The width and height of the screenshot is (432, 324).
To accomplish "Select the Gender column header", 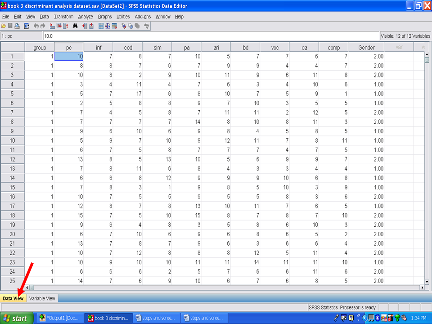I will (x=366, y=47).
